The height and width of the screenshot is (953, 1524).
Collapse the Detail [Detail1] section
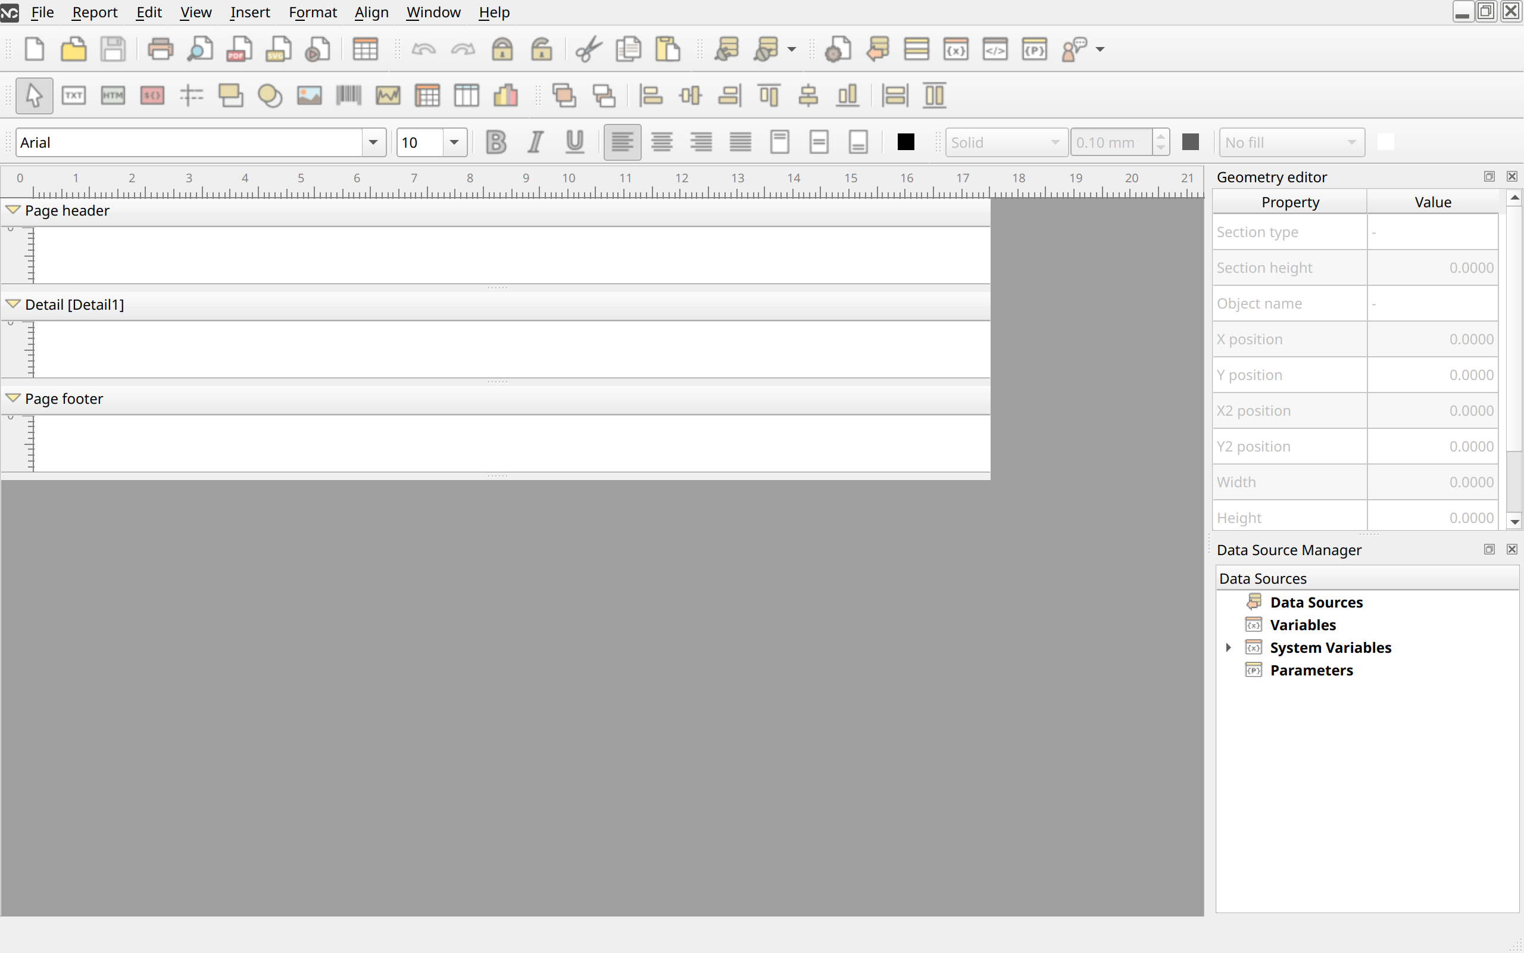coord(13,304)
